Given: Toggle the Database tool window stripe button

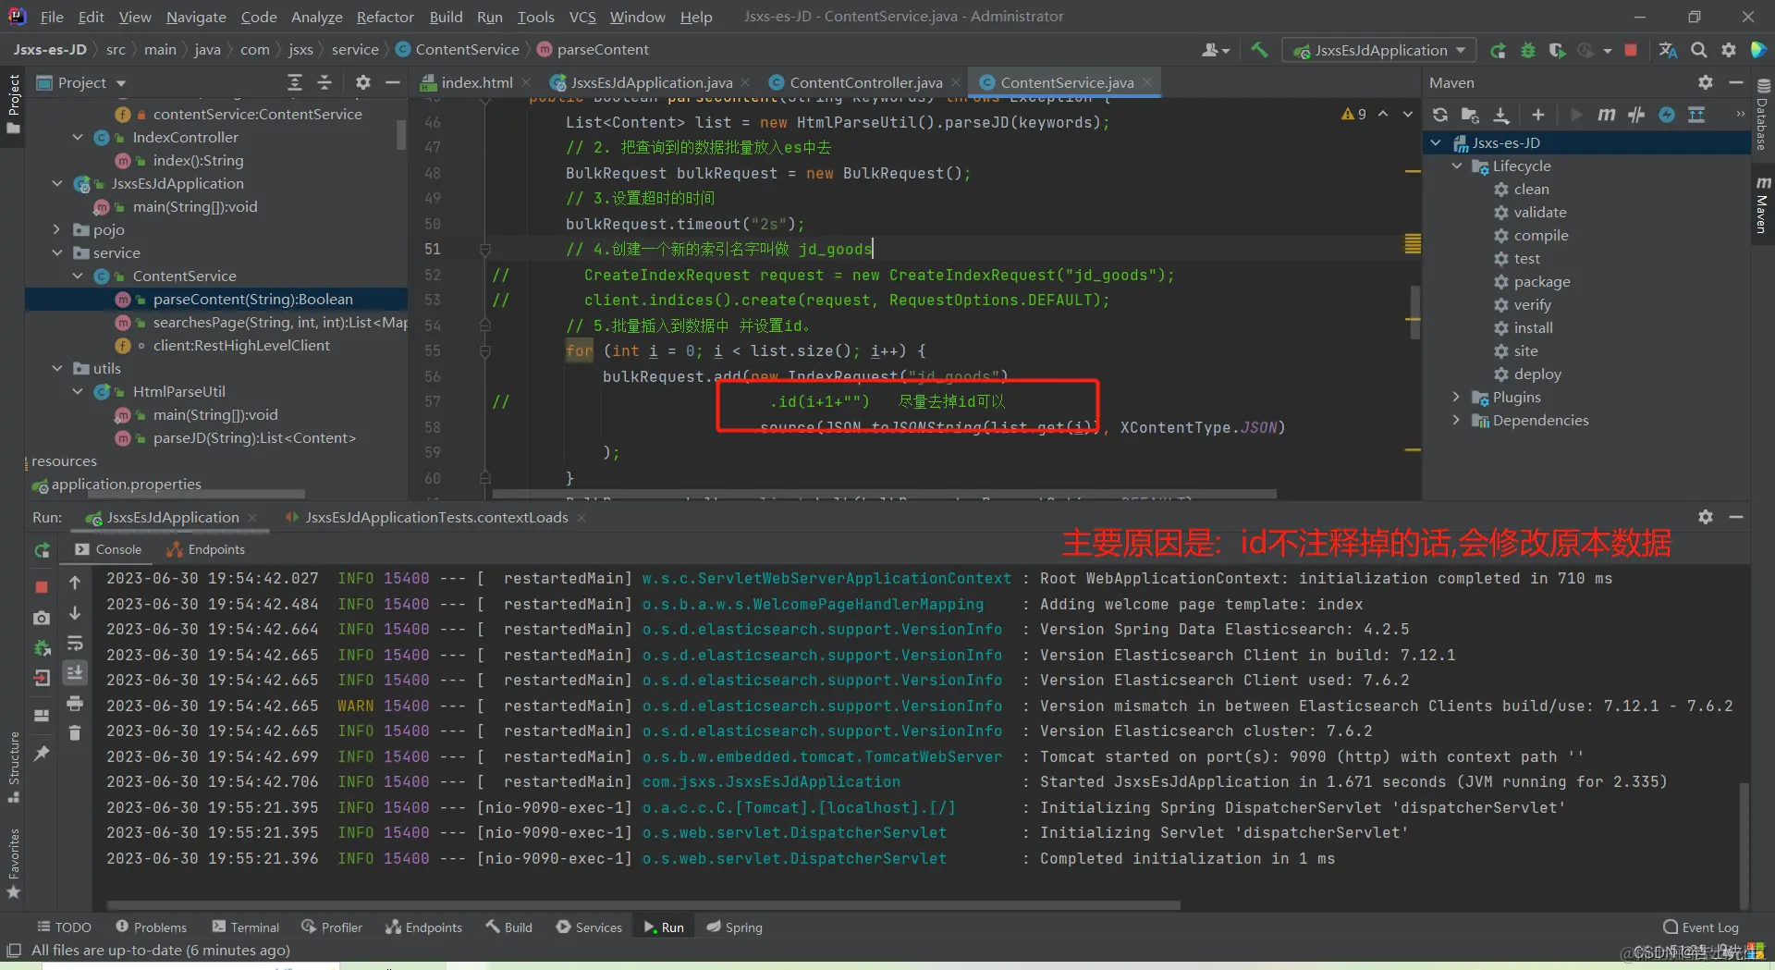Looking at the screenshot, I should [1762, 115].
